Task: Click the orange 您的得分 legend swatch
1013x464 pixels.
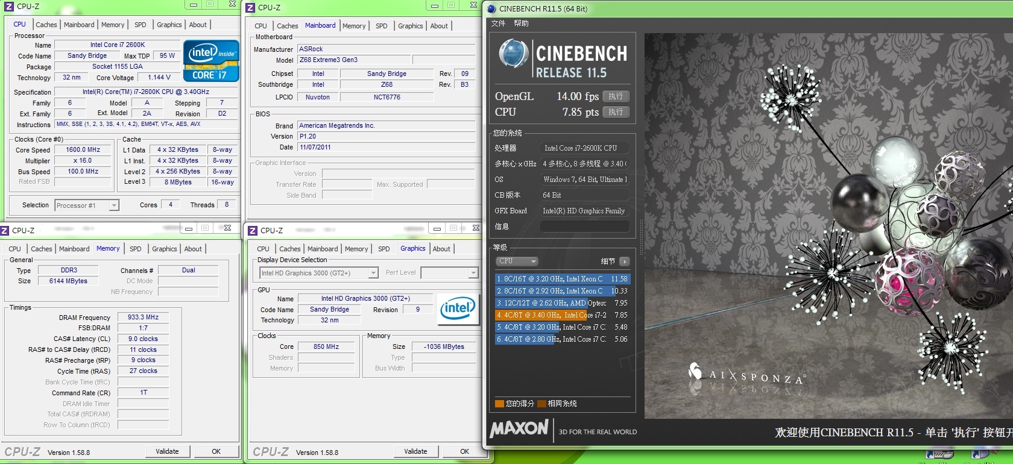Action: 499,404
